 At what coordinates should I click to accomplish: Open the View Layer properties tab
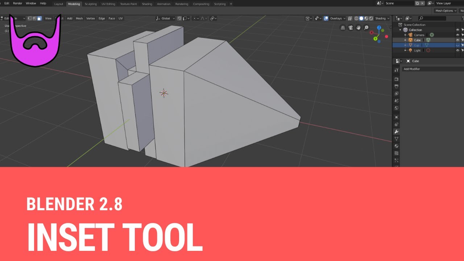pyautogui.click(x=397, y=94)
